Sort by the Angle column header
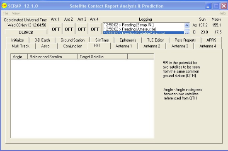The width and height of the screenshot is (228, 151). point(19,57)
